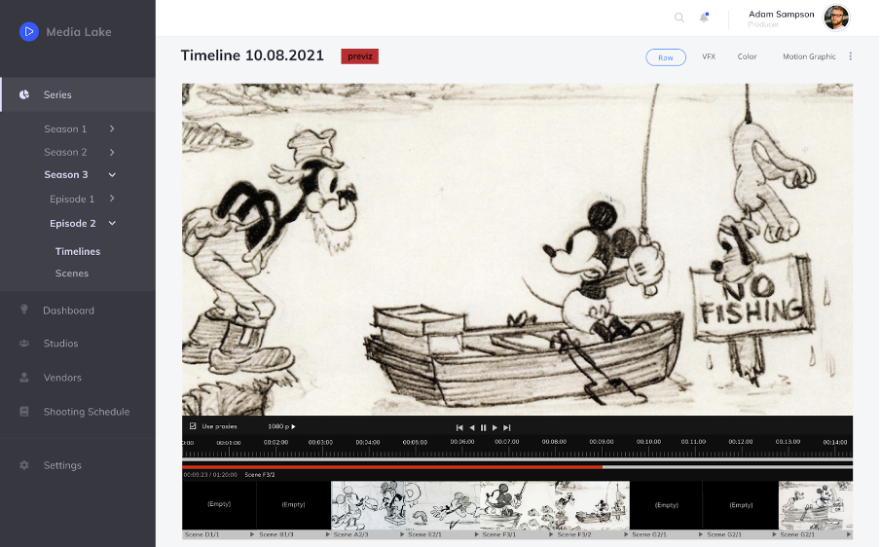Click the main video preview frame

(518, 250)
